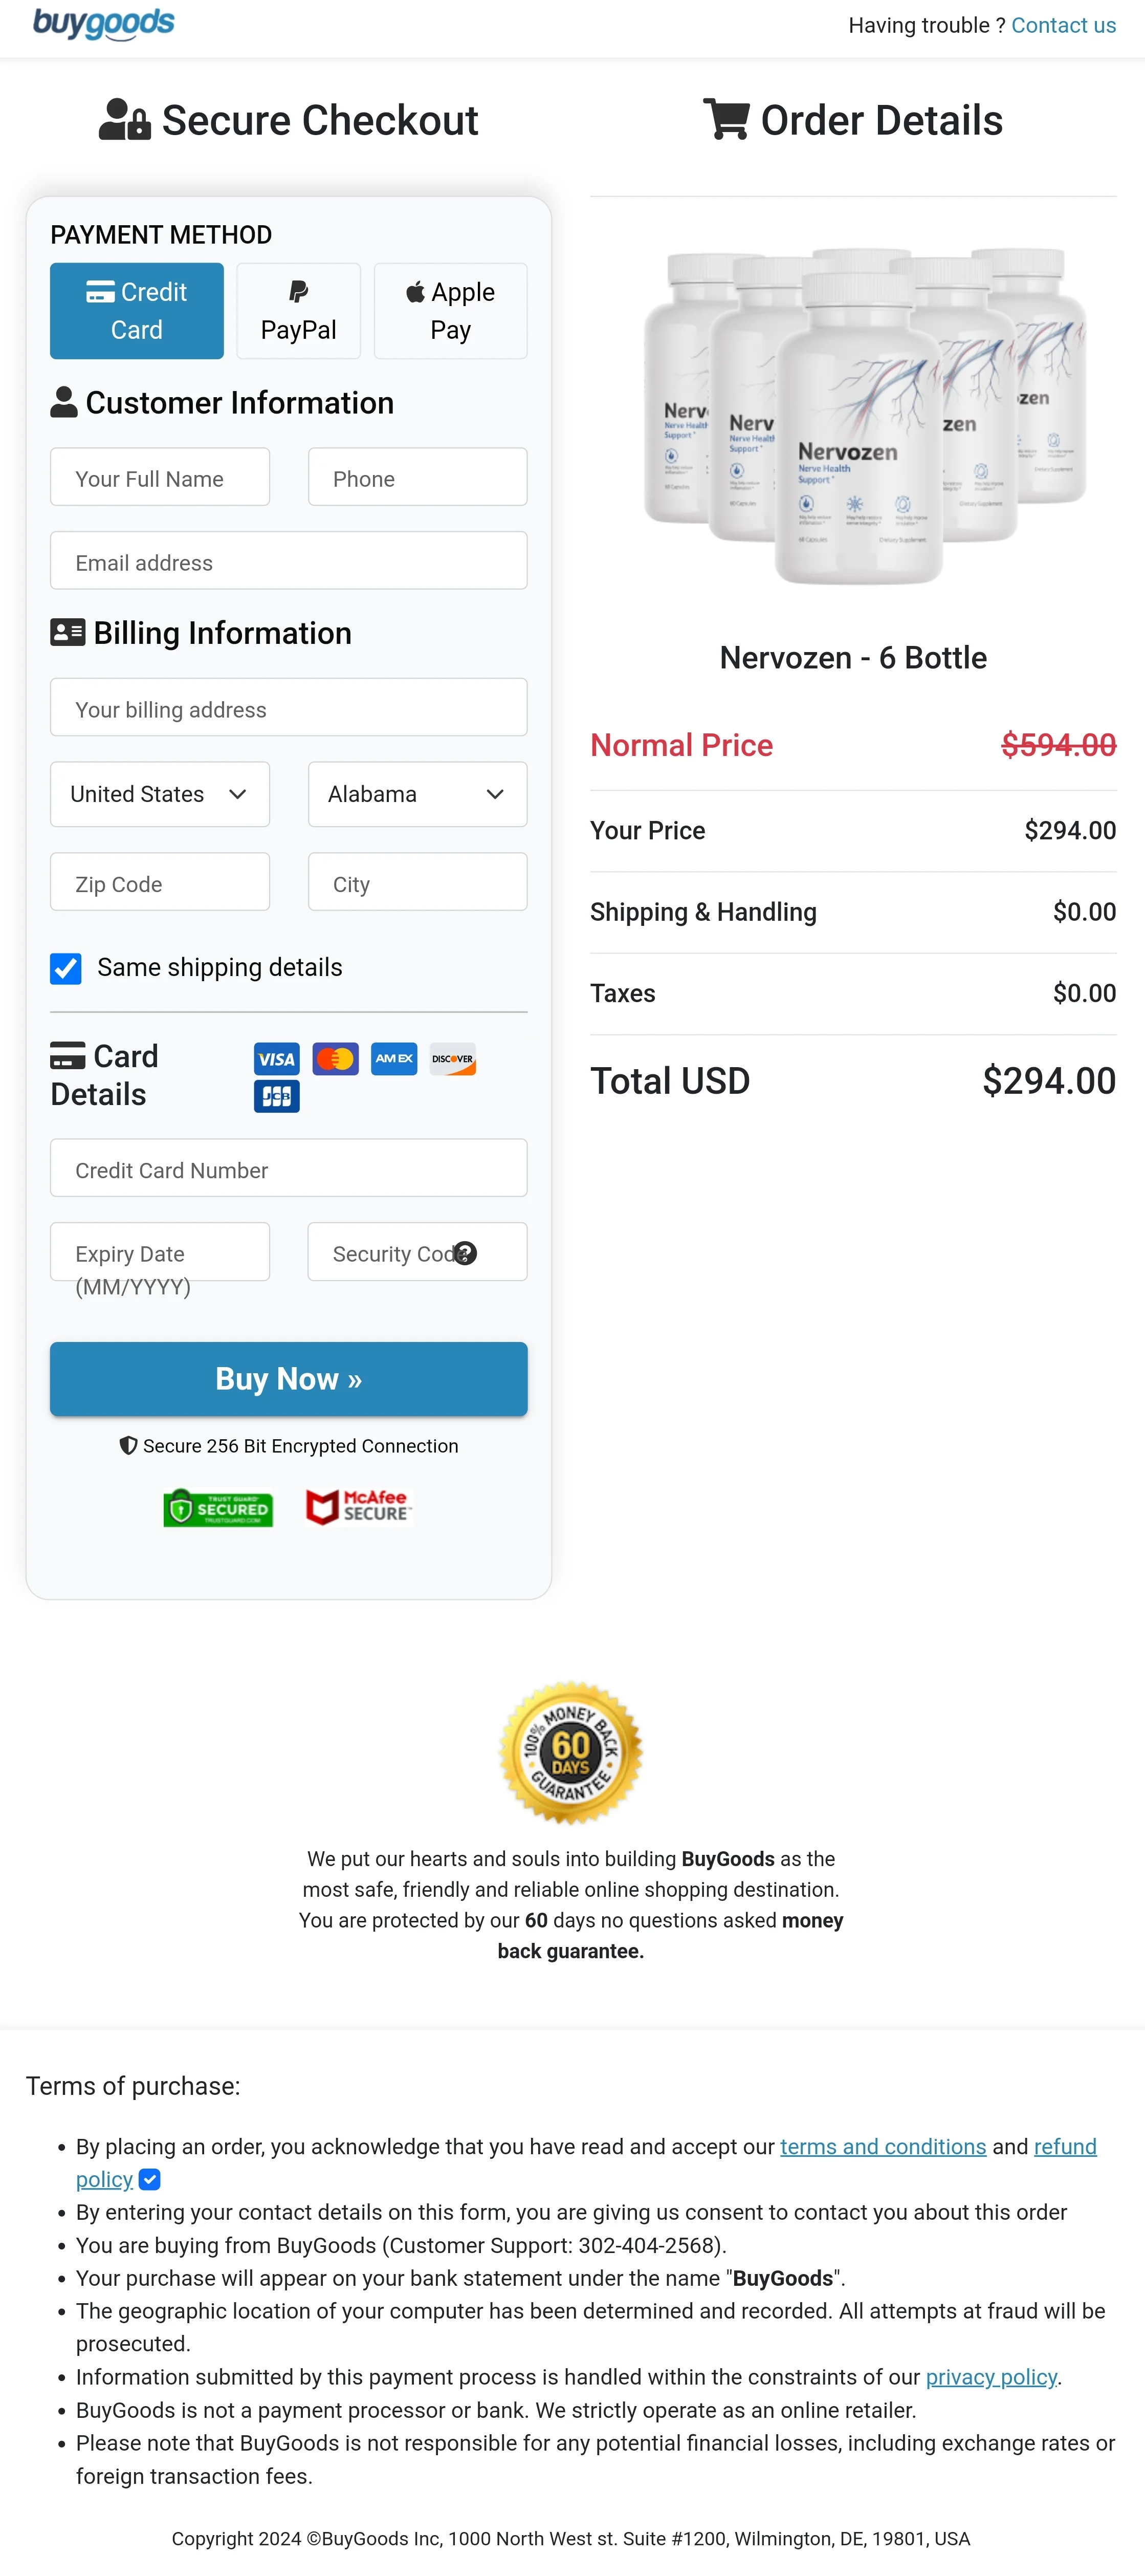Switch to the Credit Card payment tab
The height and width of the screenshot is (2576, 1145).
point(136,310)
